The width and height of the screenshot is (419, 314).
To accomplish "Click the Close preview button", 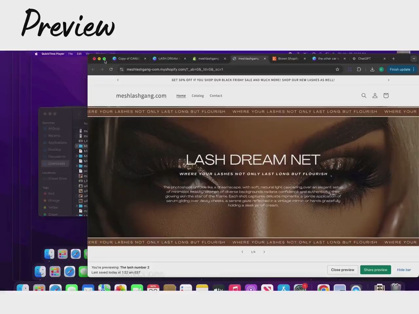I will pos(342,269).
